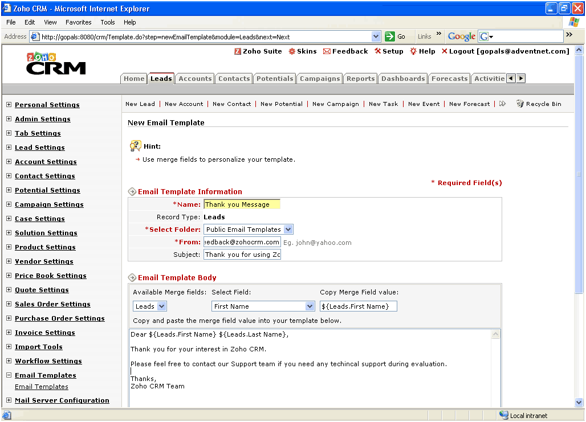The height and width of the screenshot is (422, 586).
Task: Open the Google search box dropdown arrow
Action: pyautogui.click(x=491, y=37)
